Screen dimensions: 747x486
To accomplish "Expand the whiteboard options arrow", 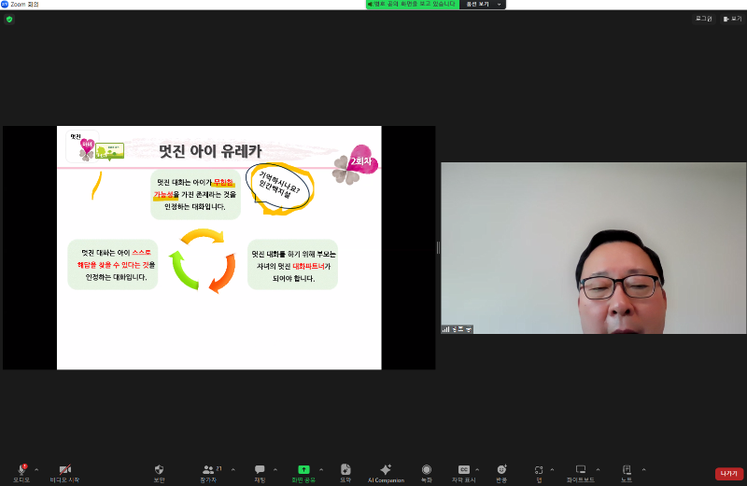I will coord(598,470).
